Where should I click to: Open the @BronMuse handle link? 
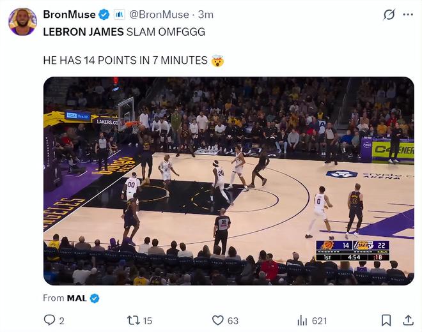point(159,14)
